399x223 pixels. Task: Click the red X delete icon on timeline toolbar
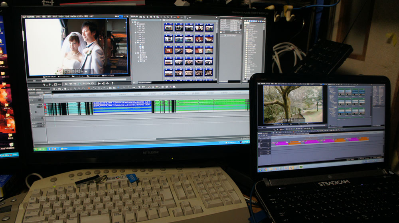pos(89,89)
